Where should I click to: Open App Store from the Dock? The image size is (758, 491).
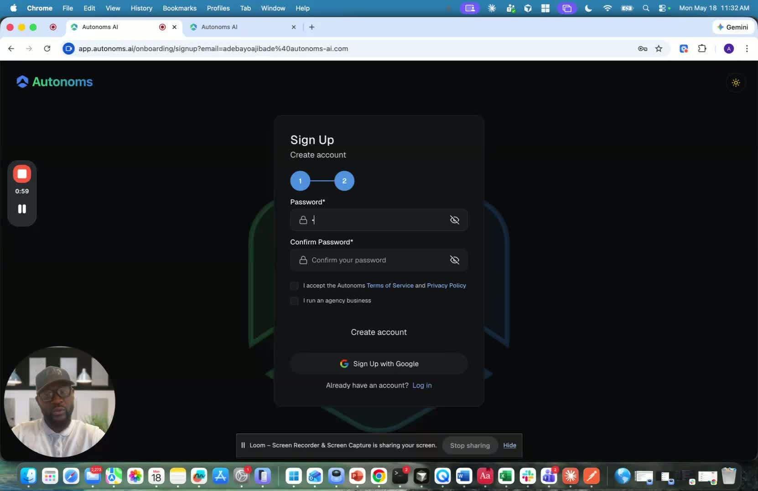pyautogui.click(x=220, y=476)
